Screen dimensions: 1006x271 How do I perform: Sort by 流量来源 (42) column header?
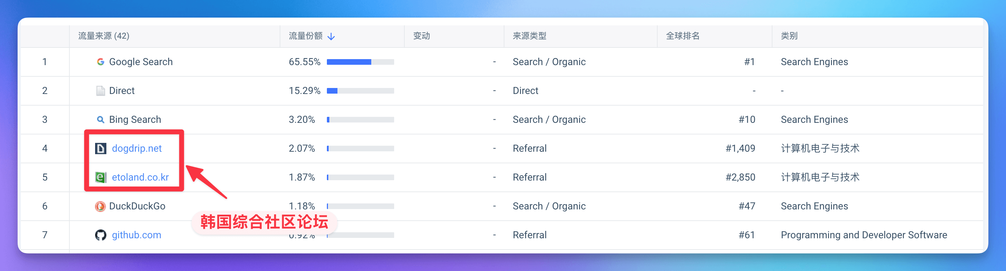(x=104, y=36)
